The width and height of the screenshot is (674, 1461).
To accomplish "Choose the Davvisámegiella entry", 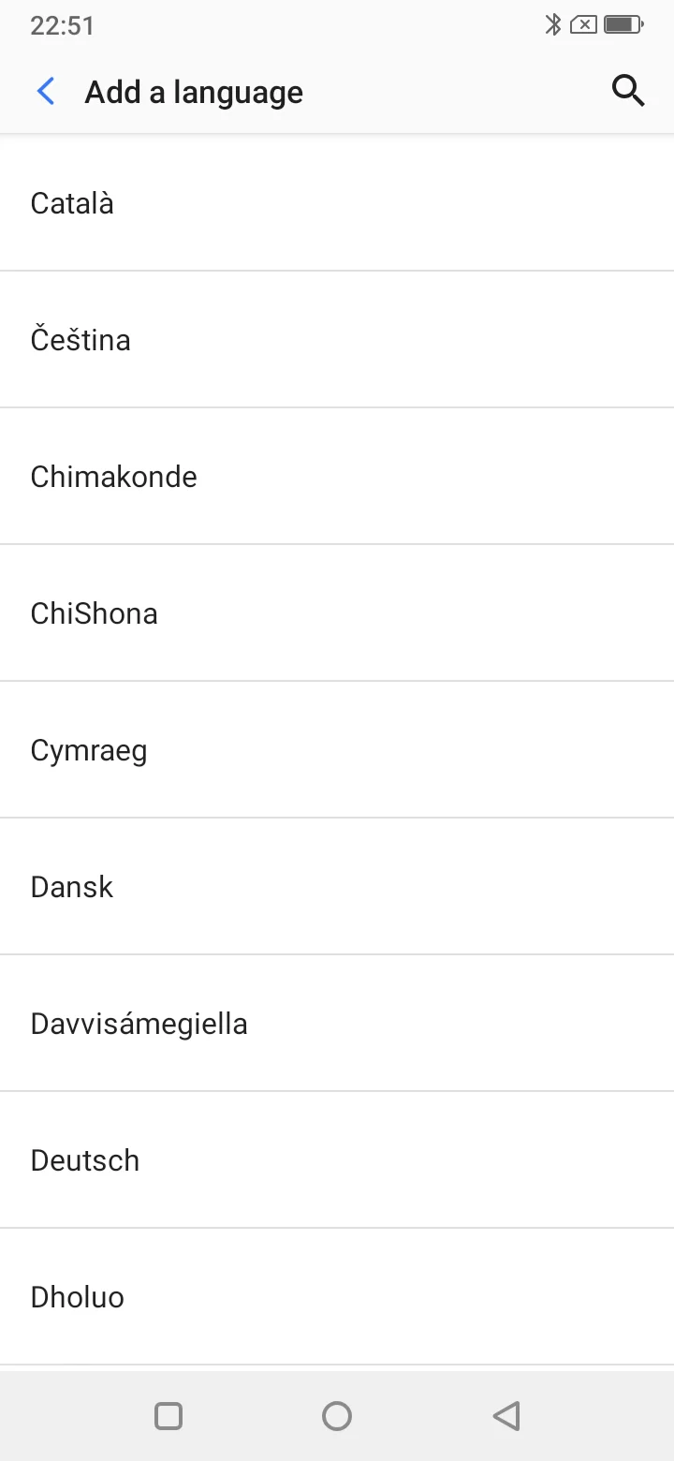I will [337, 1024].
